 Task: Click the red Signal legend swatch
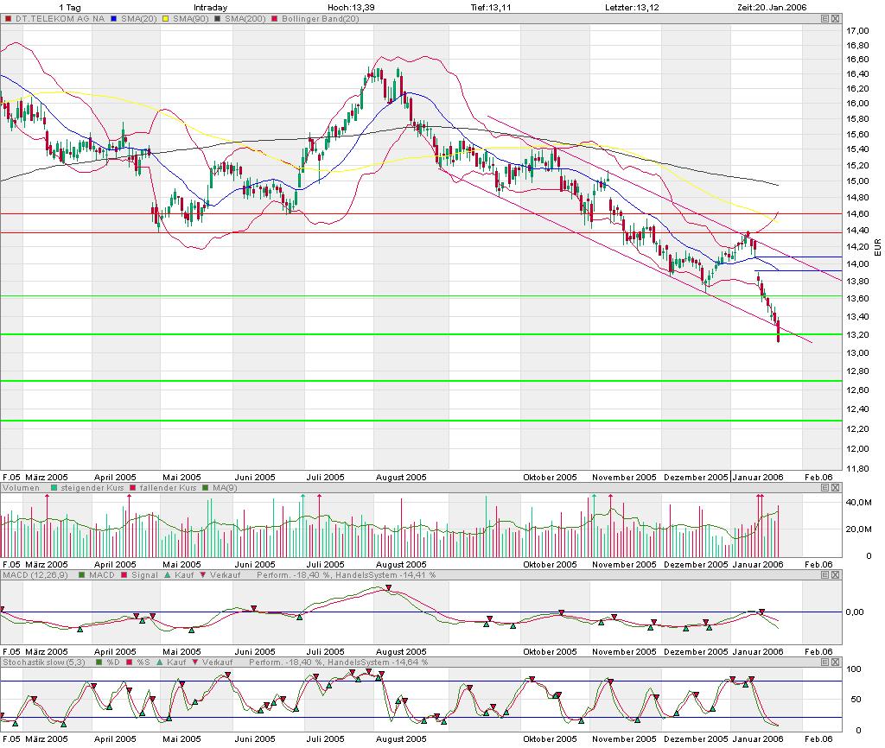coord(124,575)
